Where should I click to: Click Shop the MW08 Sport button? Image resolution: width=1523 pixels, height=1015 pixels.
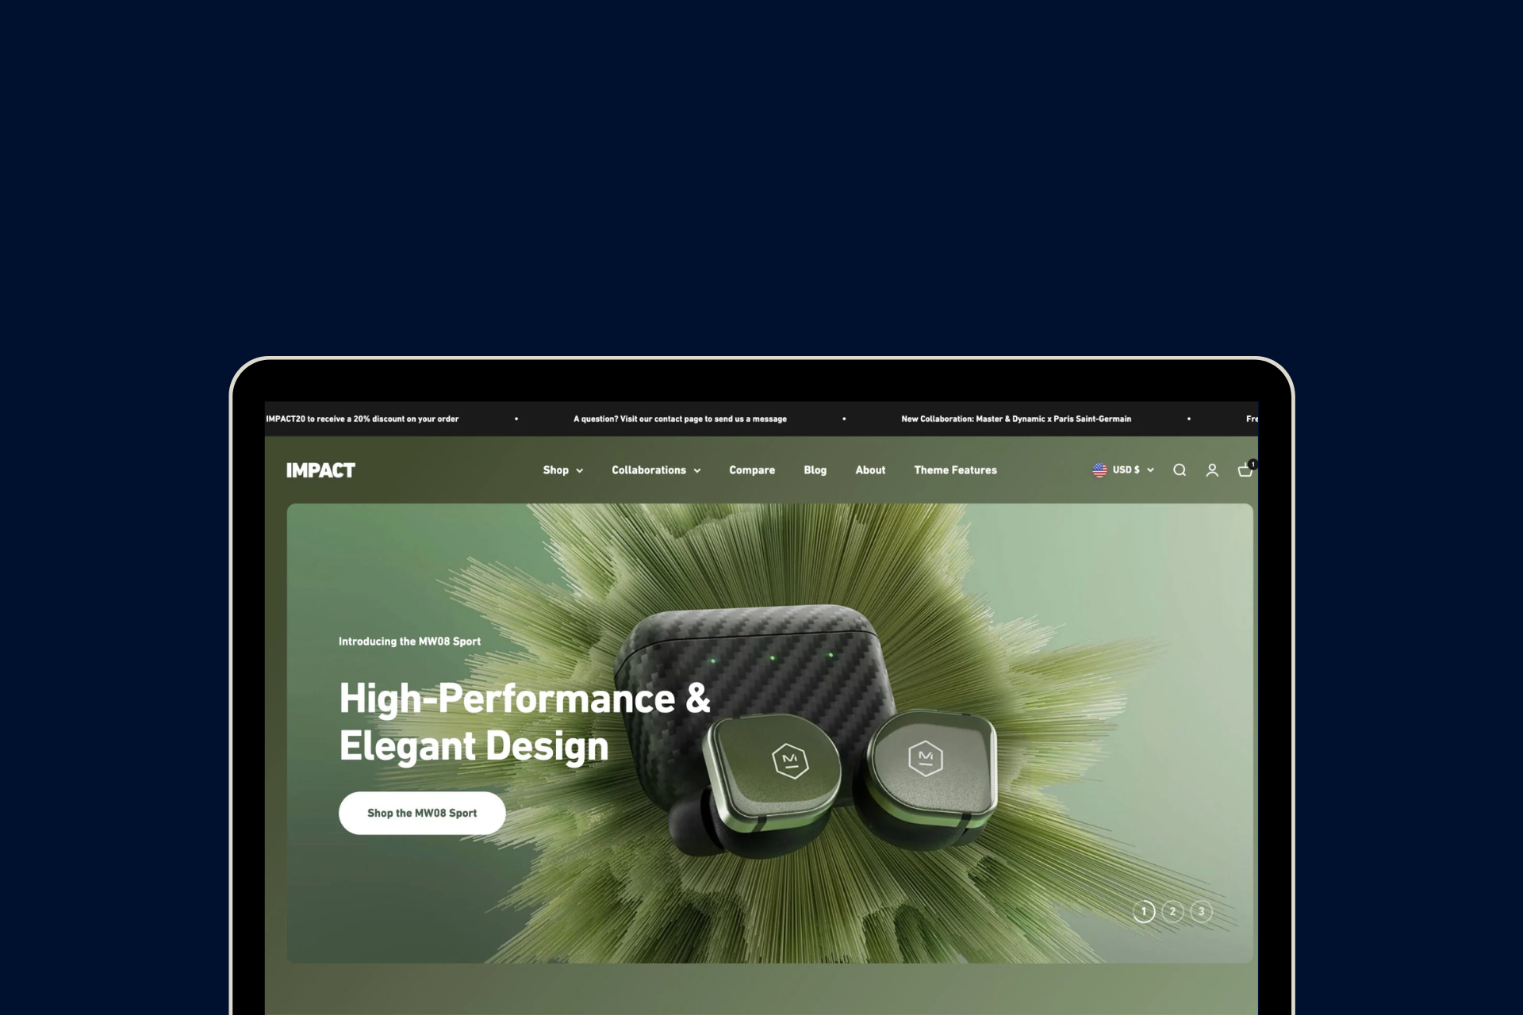(422, 813)
